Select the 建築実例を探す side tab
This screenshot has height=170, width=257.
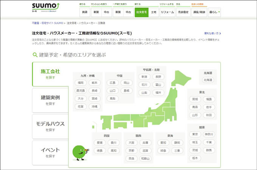(50, 100)
